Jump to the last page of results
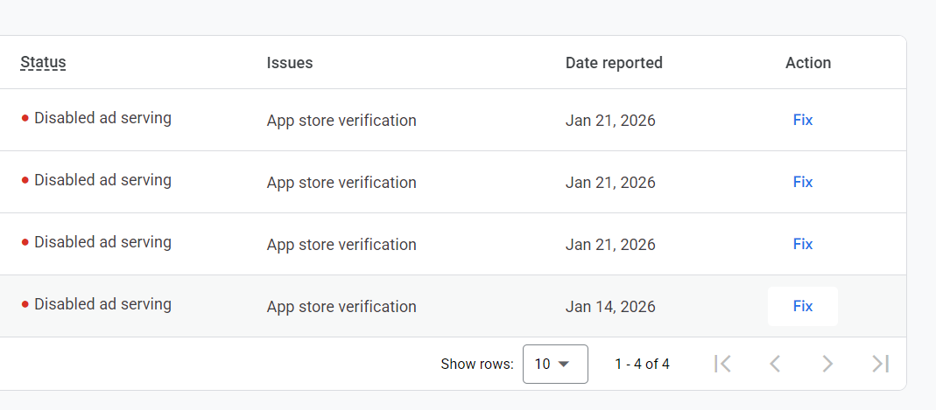Viewport: 936px width, 410px height. (881, 364)
